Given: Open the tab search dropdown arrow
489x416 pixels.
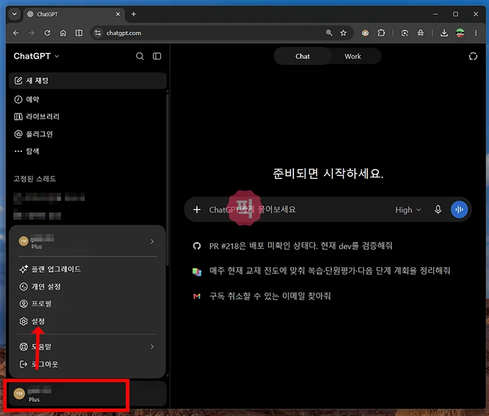Looking at the screenshot, I should click(14, 14).
